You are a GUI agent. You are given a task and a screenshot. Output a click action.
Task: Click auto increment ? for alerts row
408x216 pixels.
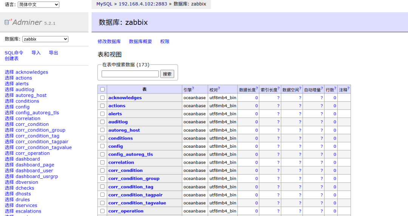tap(321, 114)
